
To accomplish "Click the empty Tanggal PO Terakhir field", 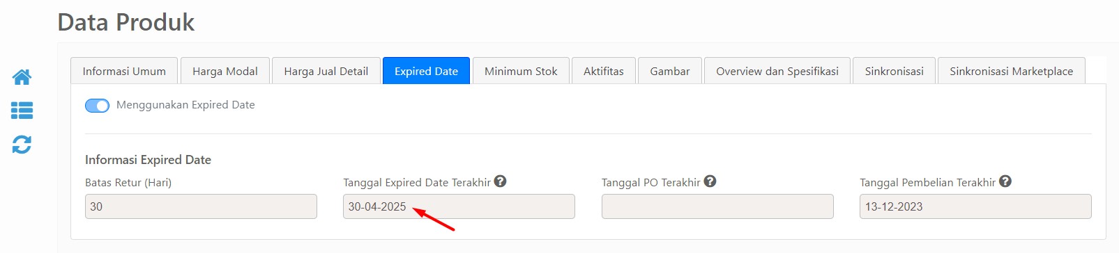I will click(717, 206).
